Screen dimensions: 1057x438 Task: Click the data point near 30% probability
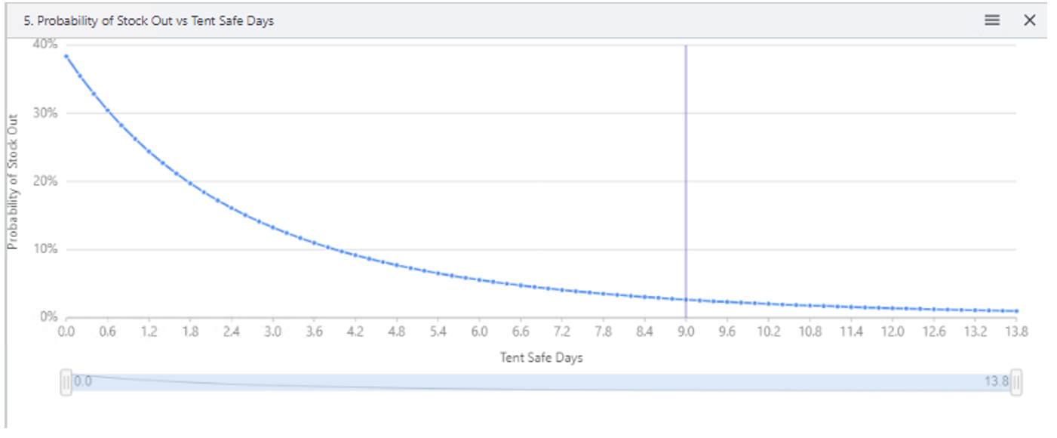107,111
